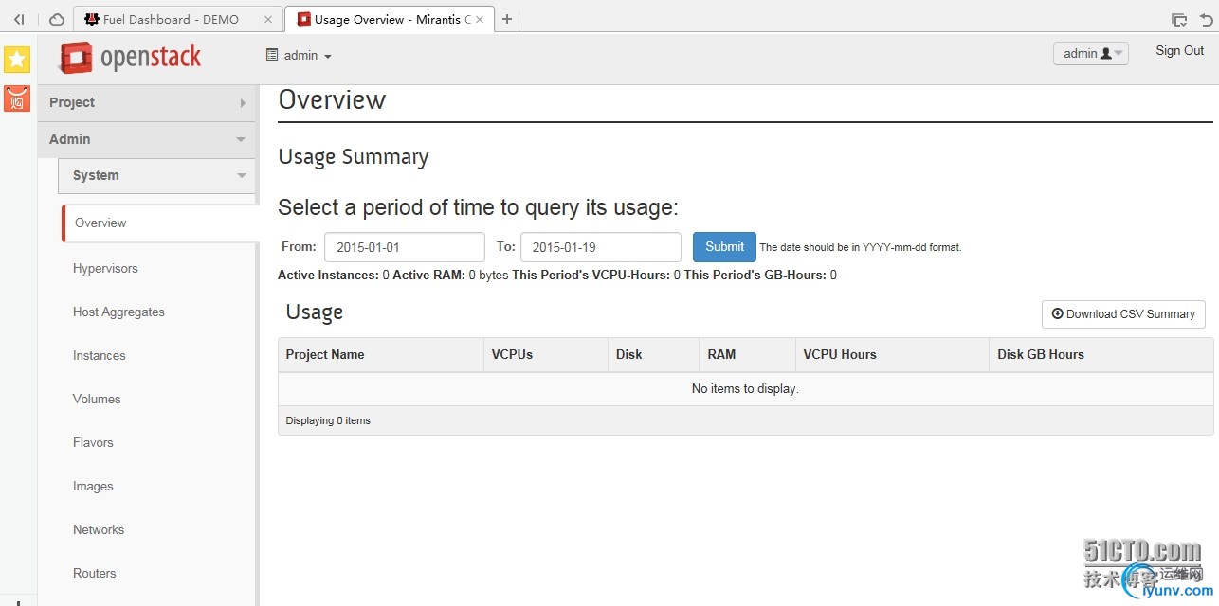Download CSV Summary
1219x606 pixels.
(x=1123, y=314)
